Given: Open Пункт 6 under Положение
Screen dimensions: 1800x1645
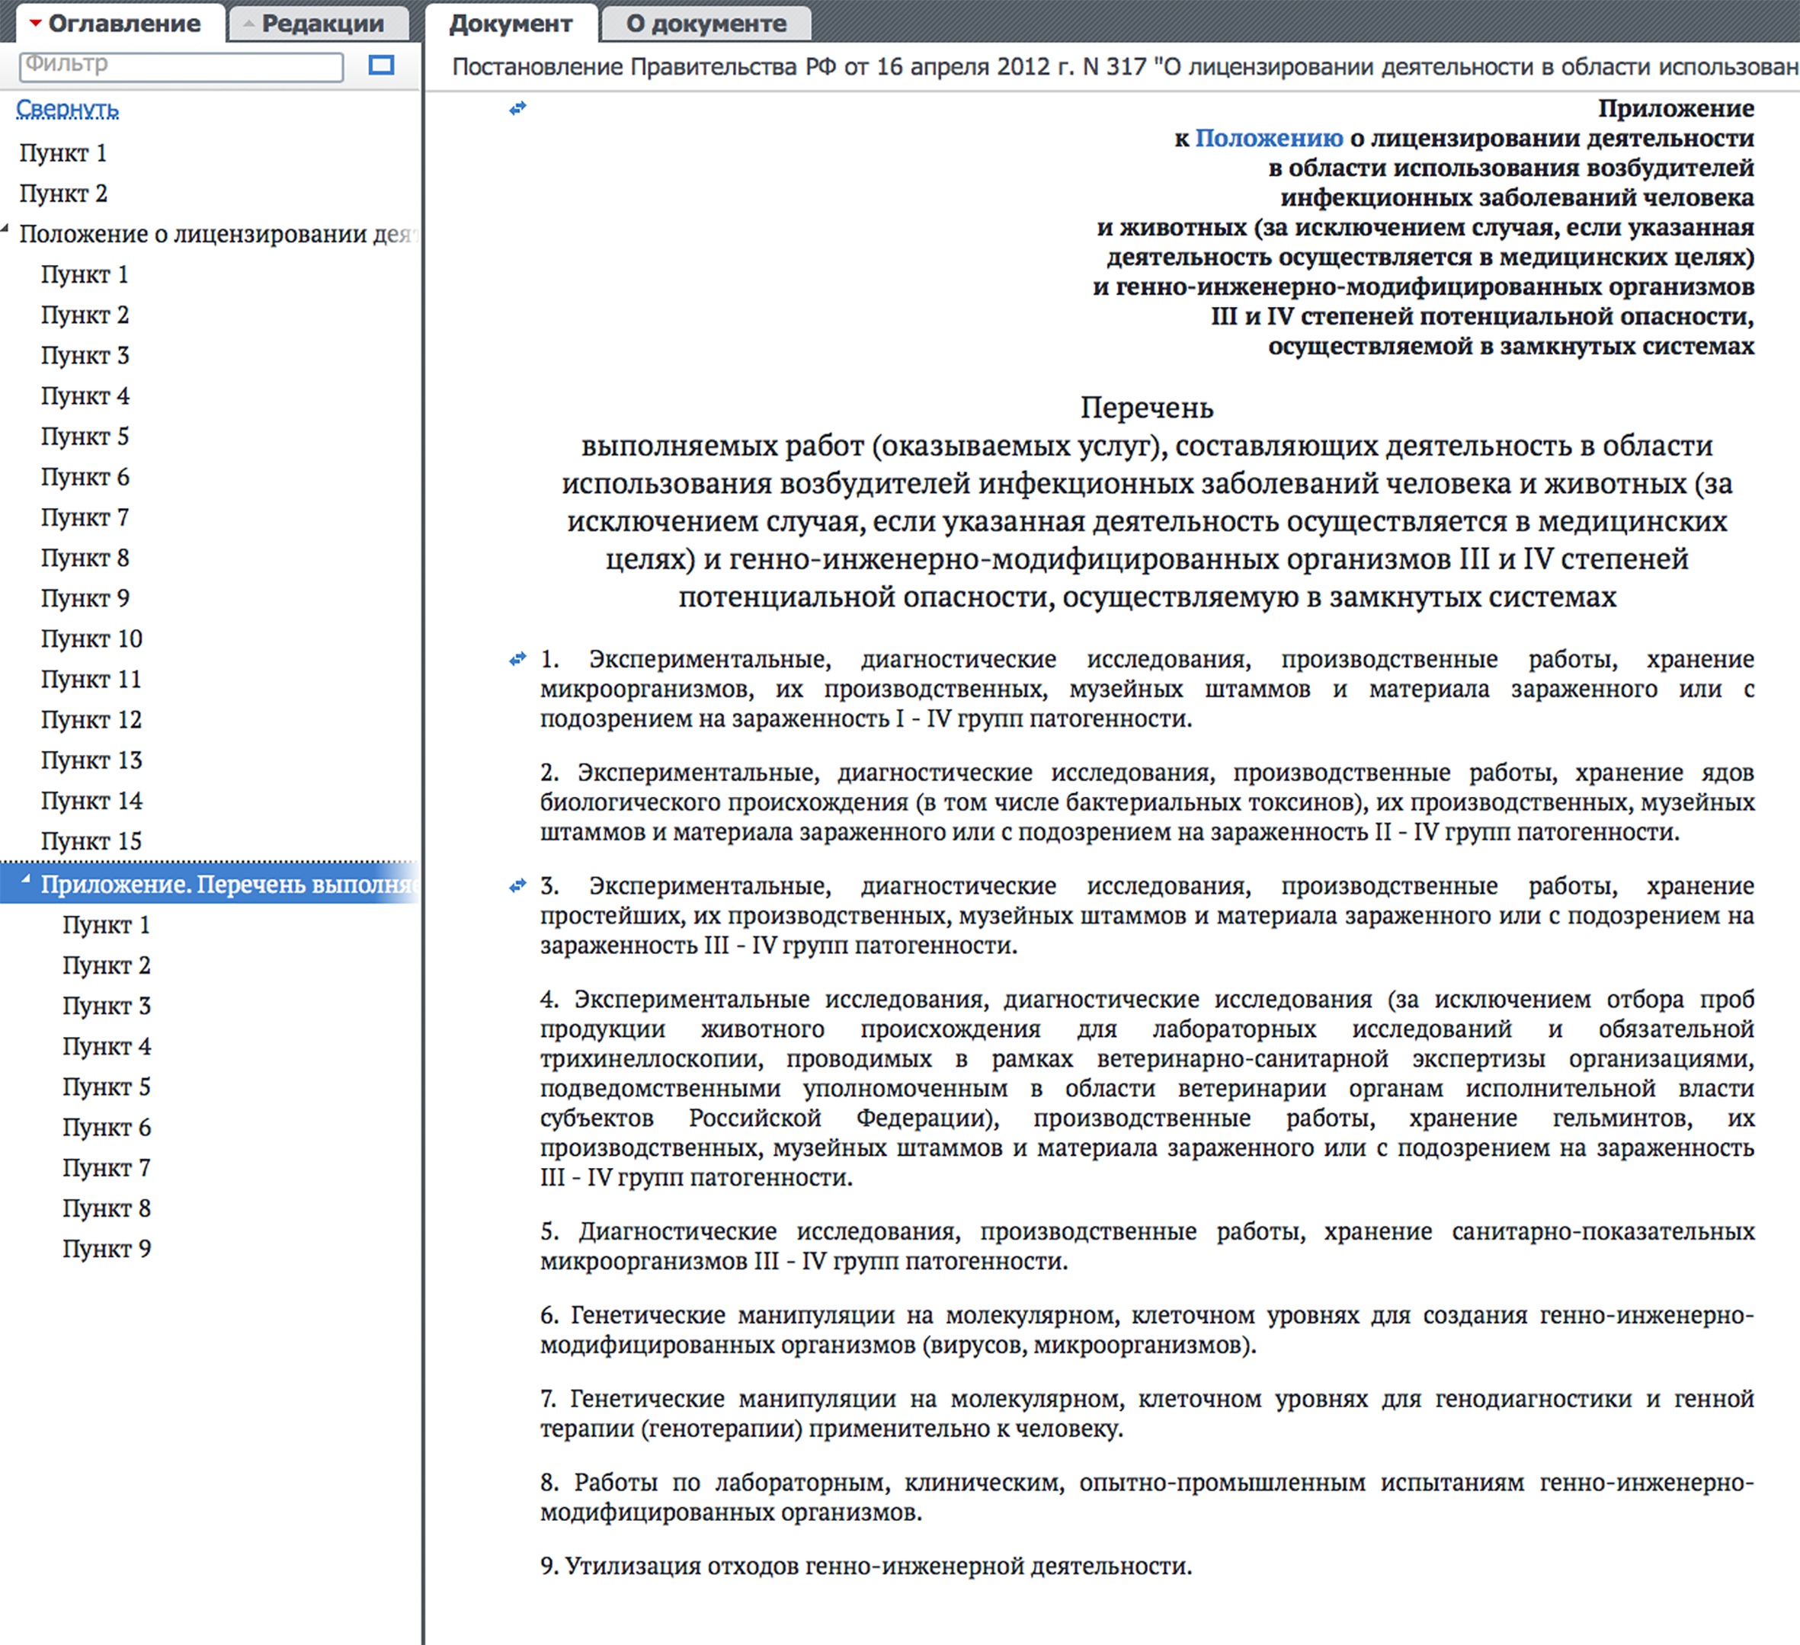Looking at the screenshot, I should coord(85,477).
